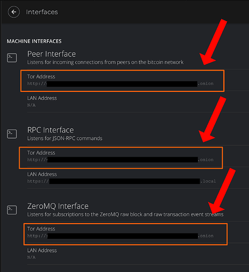Screen dimensions: 249x272
Task: Click the RPC Interface terminal icon
Action: [12, 134]
